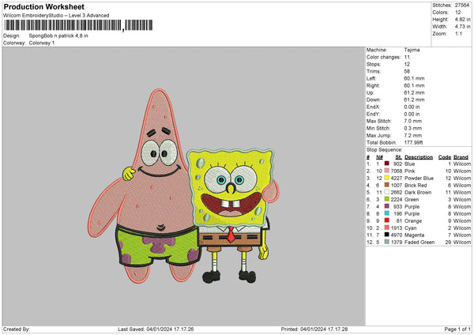Click the Left value 60.1 mm
Image resolution: width=474 pixels, height=335 pixels.
coord(414,78)
